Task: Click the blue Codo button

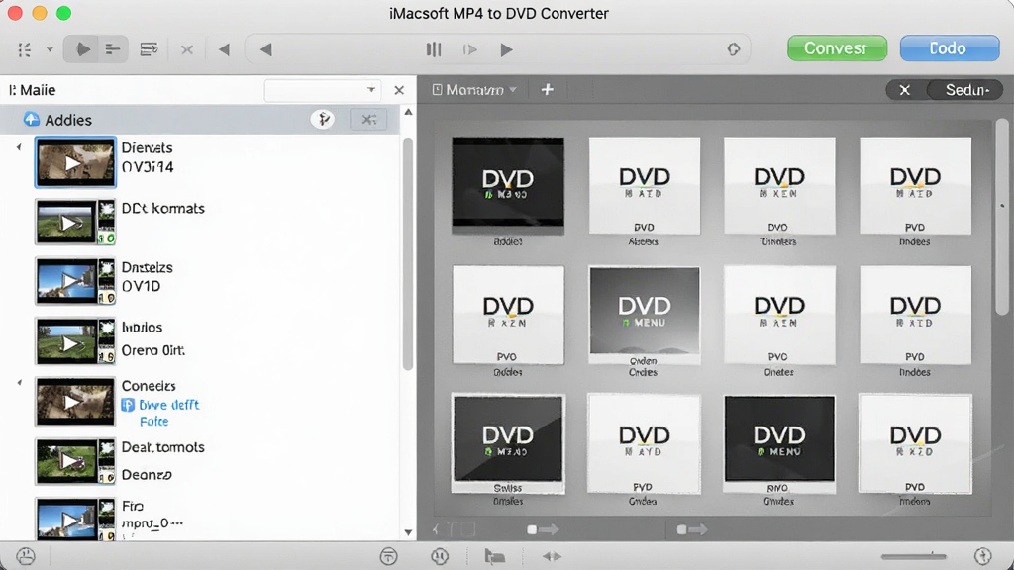Action: (x=950, y=48)
